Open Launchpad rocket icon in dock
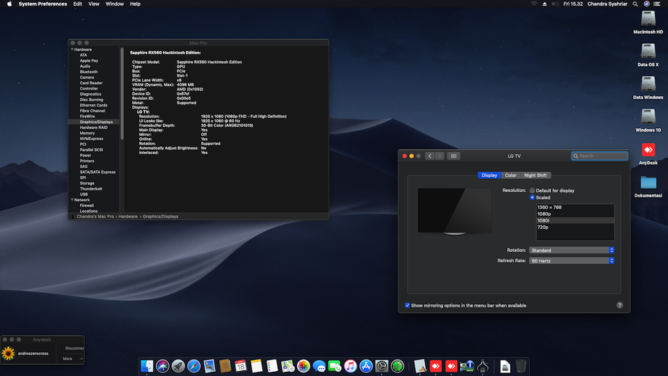 click(178, 366)
